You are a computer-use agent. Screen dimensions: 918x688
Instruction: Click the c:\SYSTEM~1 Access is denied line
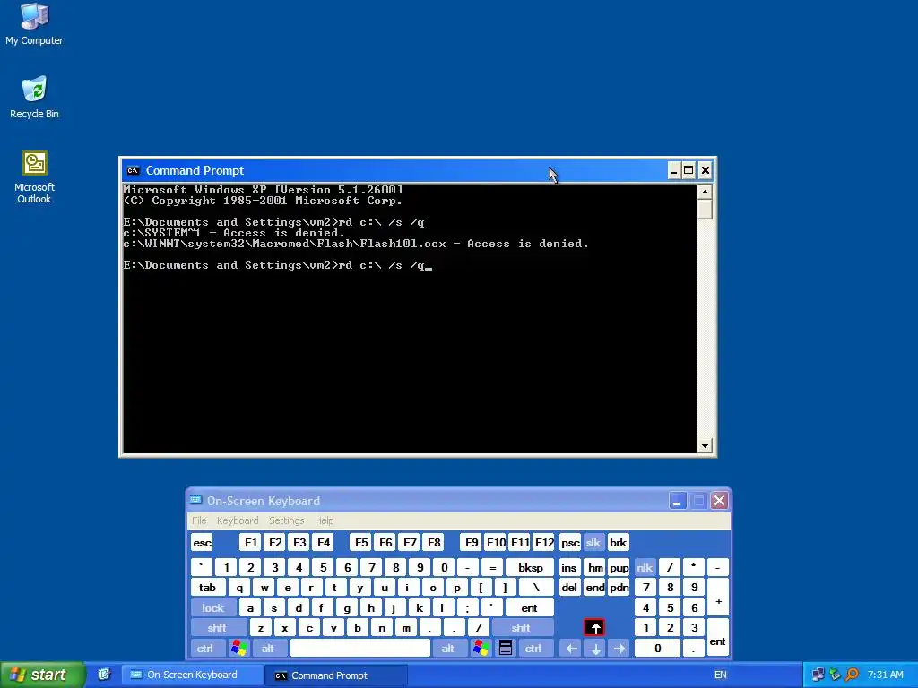(x=234, y=233)
